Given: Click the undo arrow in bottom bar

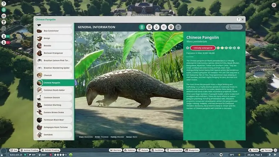Looking at the screenshot, I should coord(208,155).
